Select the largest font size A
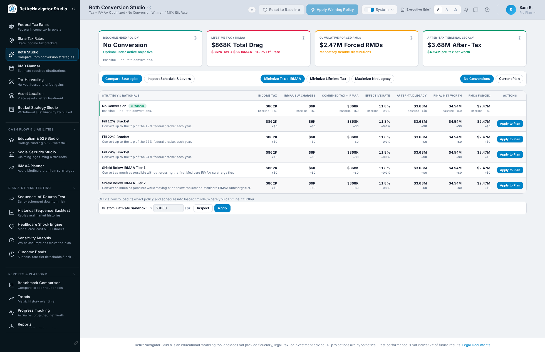The height and width of the screenshot is (352, 545). tap(455, 10)
